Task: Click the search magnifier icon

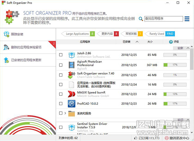Action: click(141, 19)
